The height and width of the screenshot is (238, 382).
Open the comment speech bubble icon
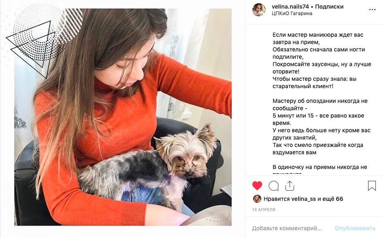pyautogui.click(x=273, y=186)
